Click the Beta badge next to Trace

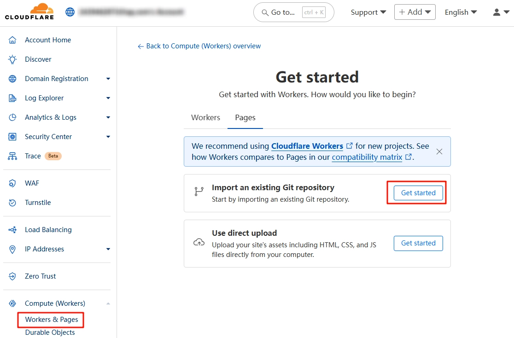(53, 156)
